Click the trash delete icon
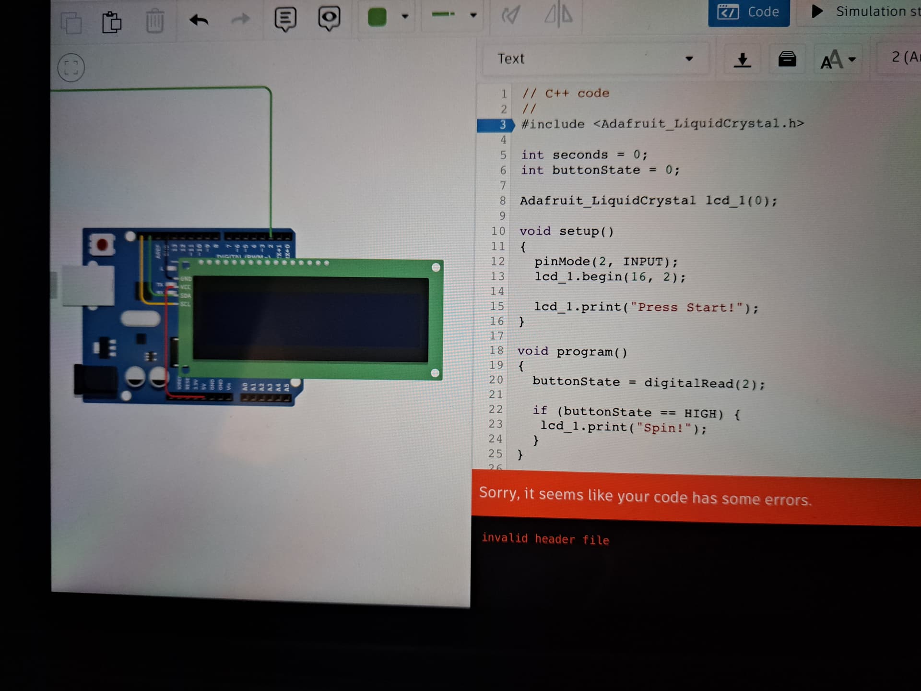The image size is (921, 691). [x=154, y=21]
